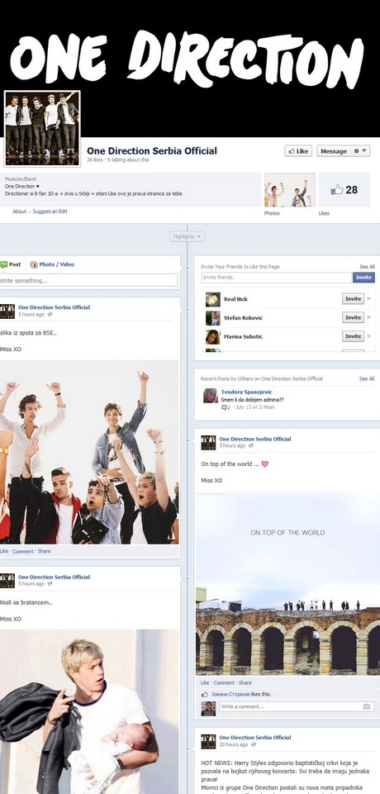Dismiss the Stefan Kokovic suggestion
Image resolution: width=380 pixels, height=794 pixels.
[368, 317]
